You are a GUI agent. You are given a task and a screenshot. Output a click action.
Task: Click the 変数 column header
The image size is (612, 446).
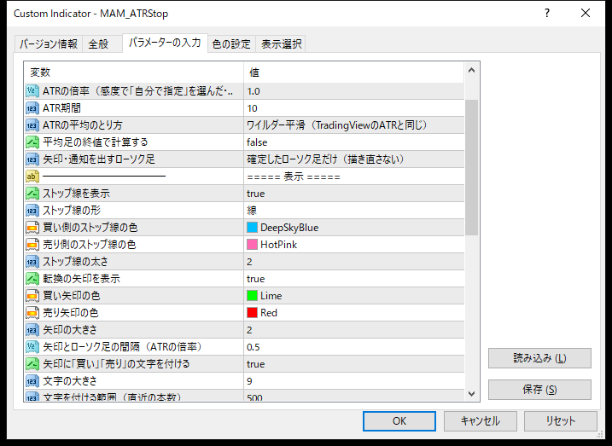tap(134, 72)
